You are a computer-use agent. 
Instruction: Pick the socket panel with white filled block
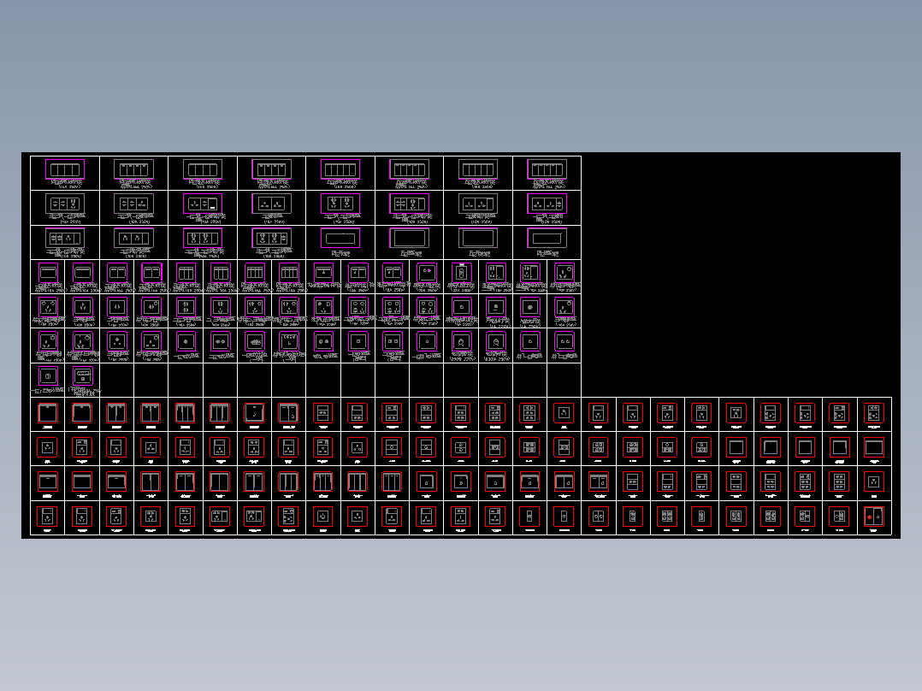click(x=203, y=204)
